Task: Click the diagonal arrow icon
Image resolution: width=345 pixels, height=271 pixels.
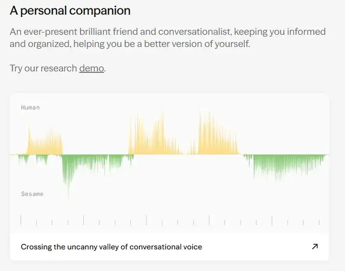Action: coord(315,247)
